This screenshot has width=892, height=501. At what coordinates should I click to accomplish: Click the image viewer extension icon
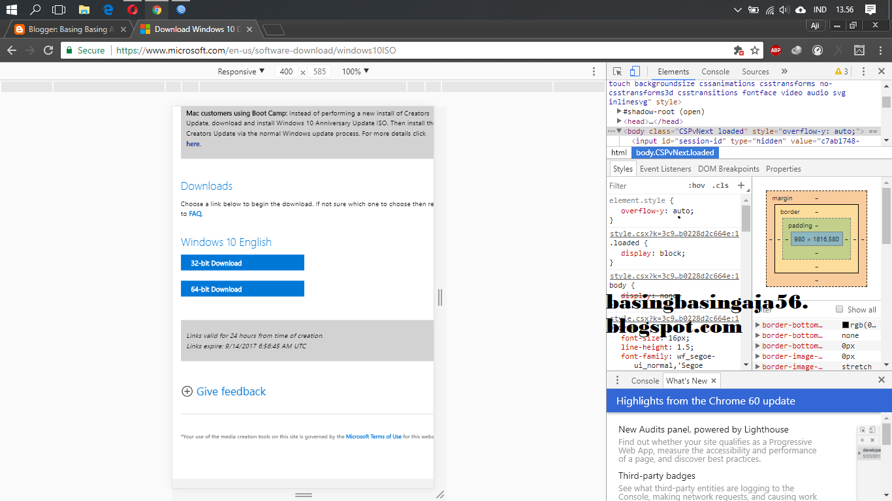[x=859, y=50]
